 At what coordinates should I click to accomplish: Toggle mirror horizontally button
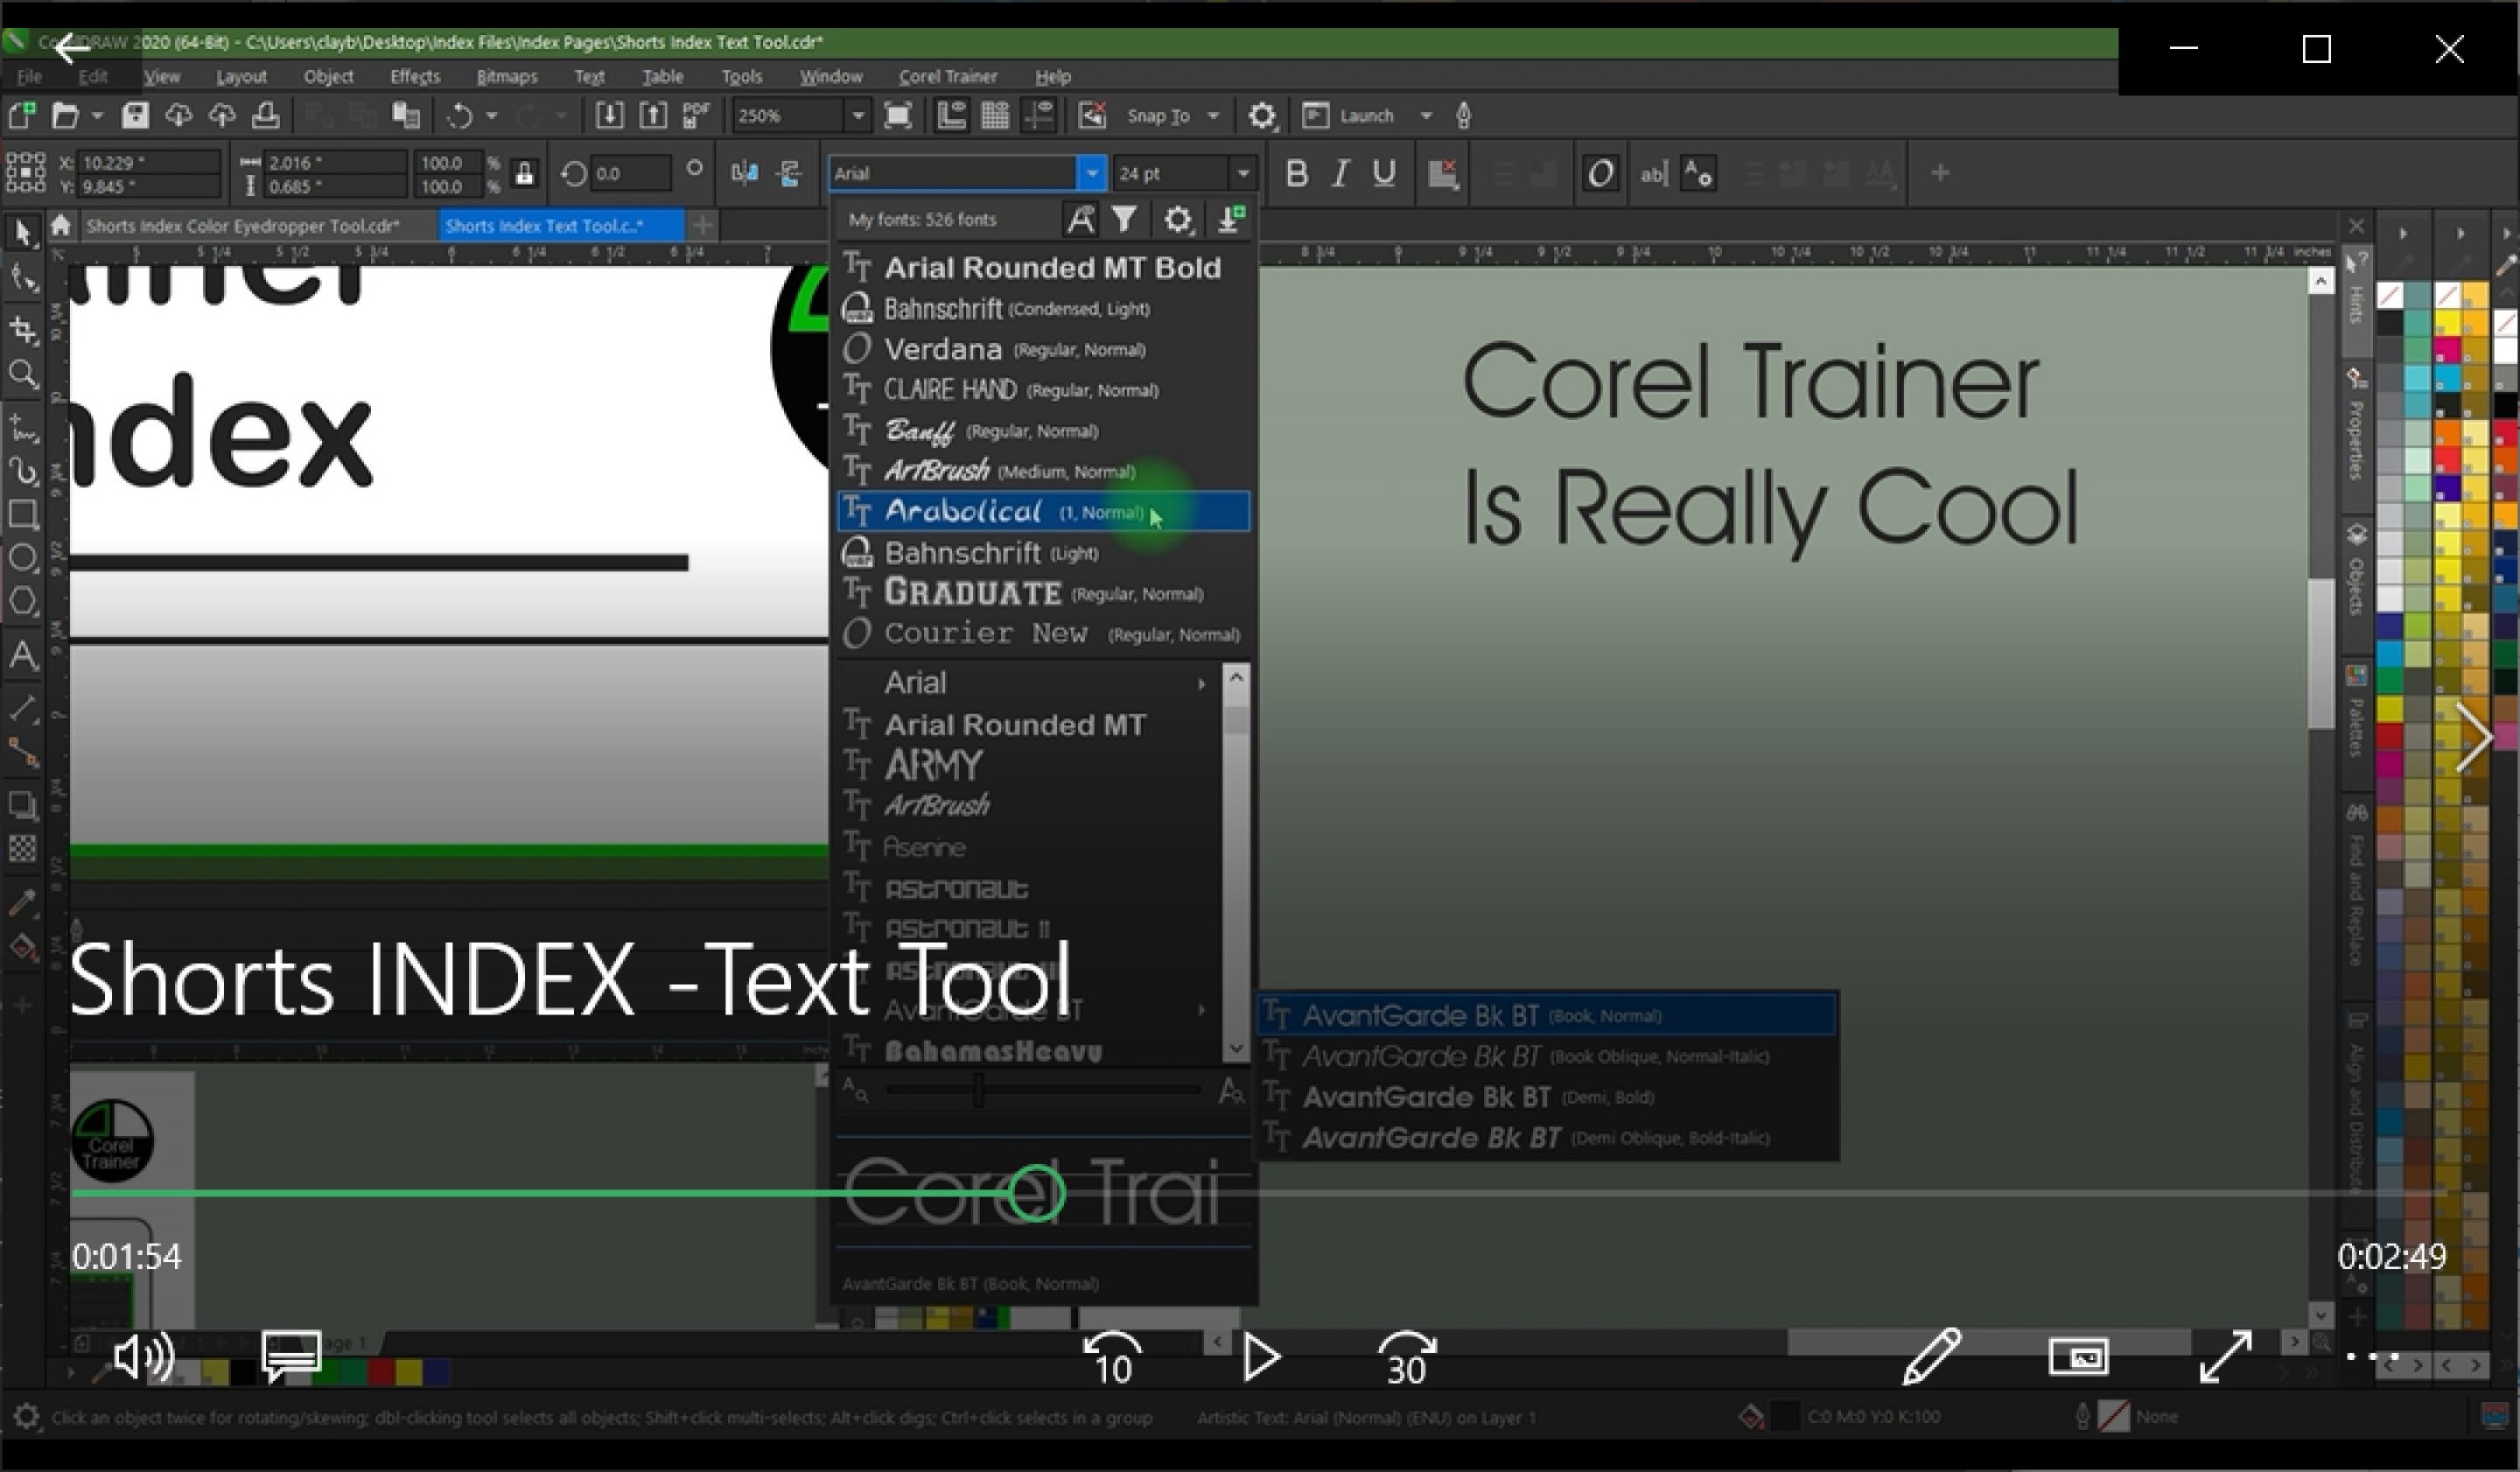[744, 174]
